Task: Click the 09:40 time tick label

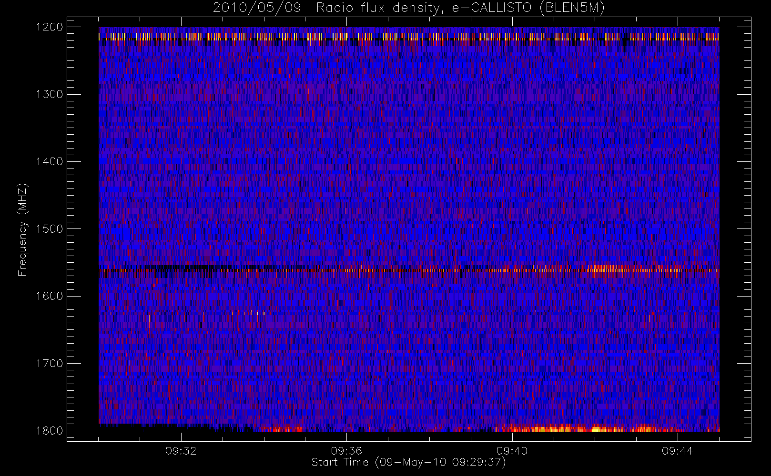Action: [512, 451]
